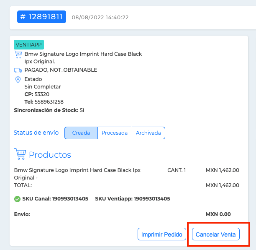Click the SKU Canal: 190993013405 text
Image resolution: width=256 pixels, height=250 pixels.
tap(55, 198)
